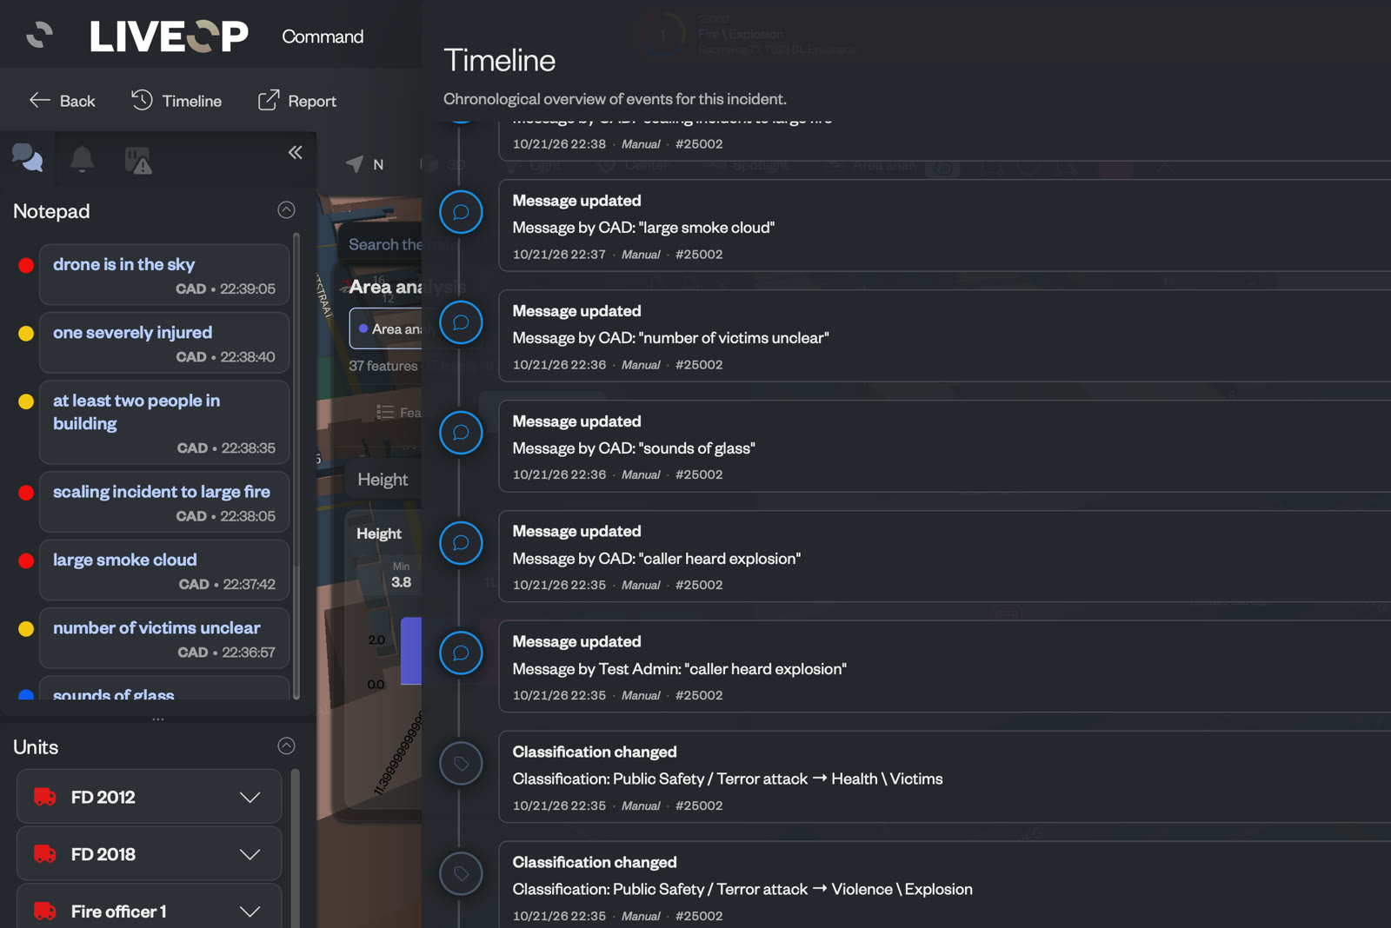Click the FD 2018 fire truck icon
1391x928 pixels.
[45, 854]
